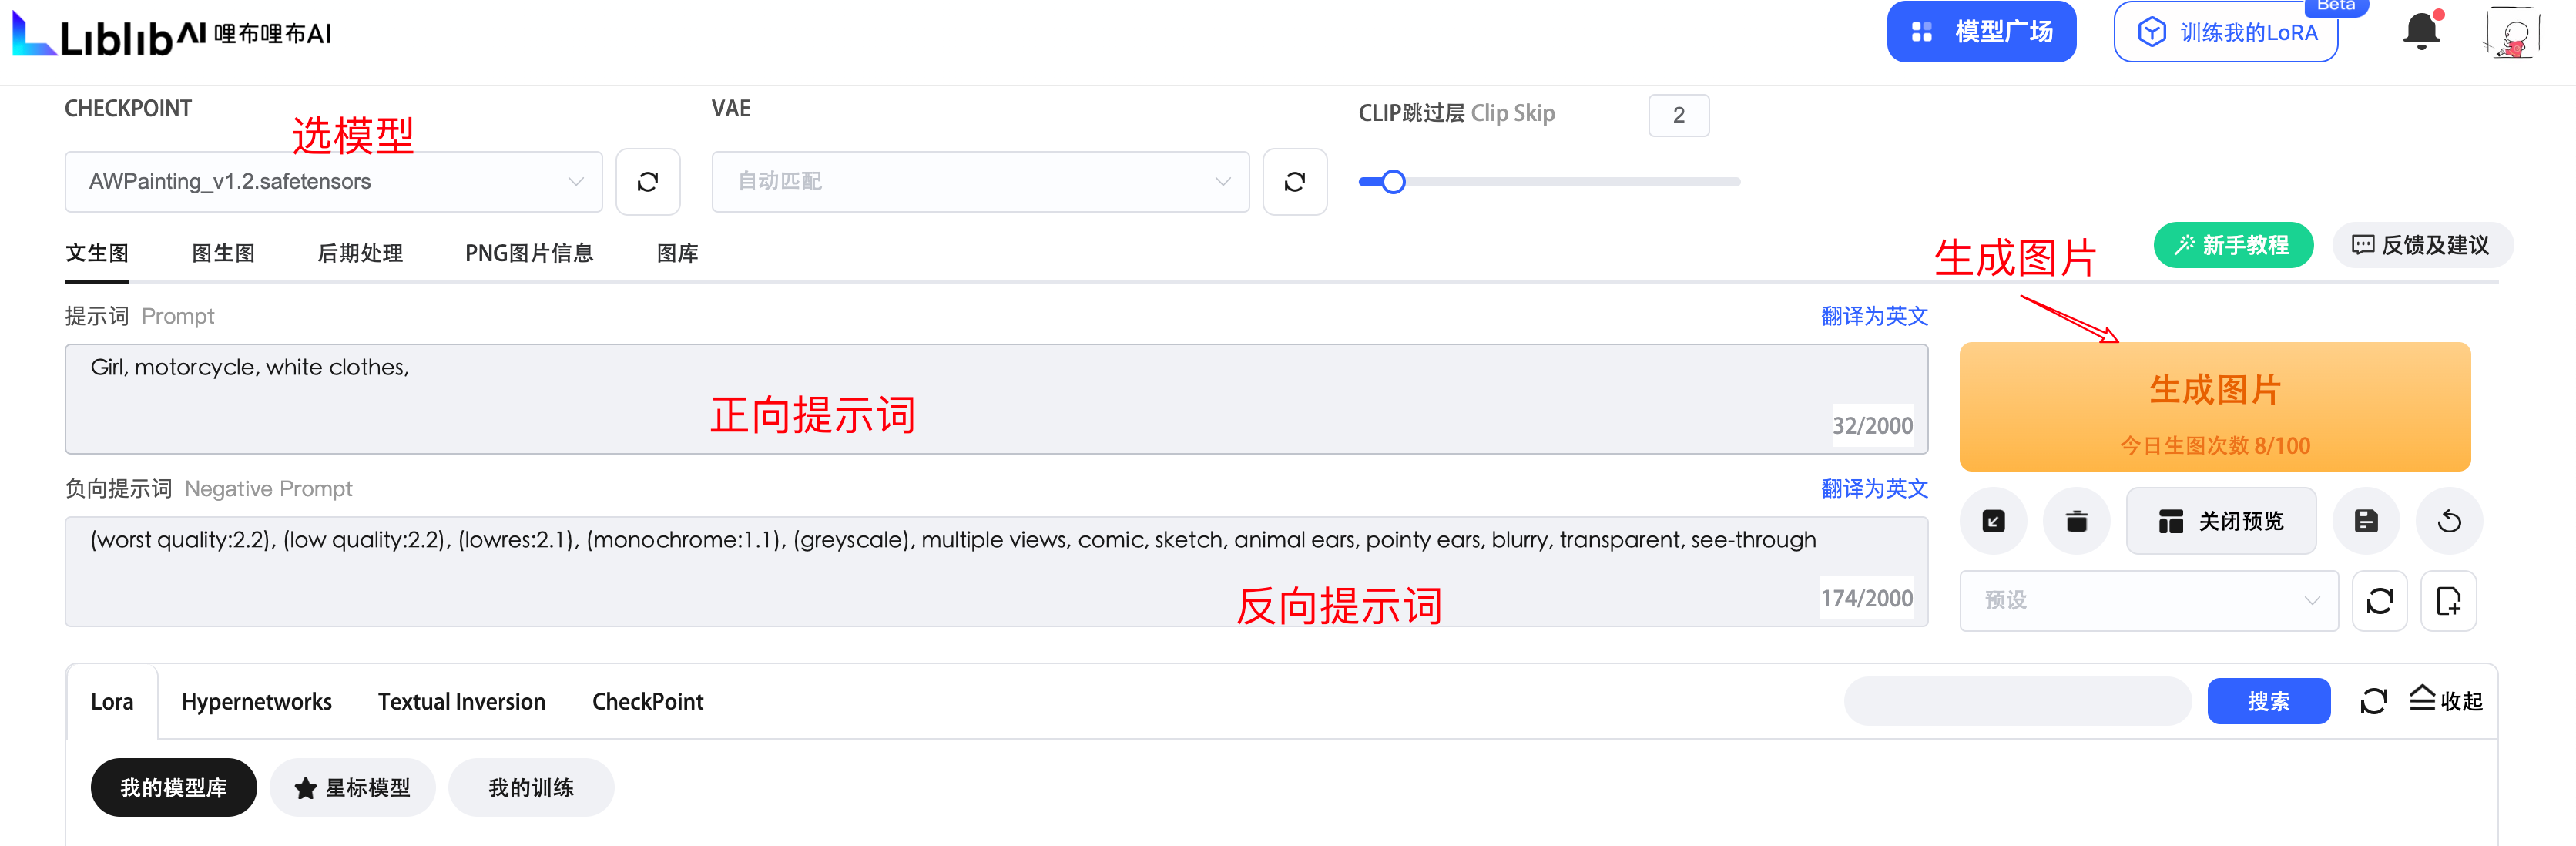Viewport: 2576px width, 846px height.
Task: Open the notifications bell
Action: 2420,32
